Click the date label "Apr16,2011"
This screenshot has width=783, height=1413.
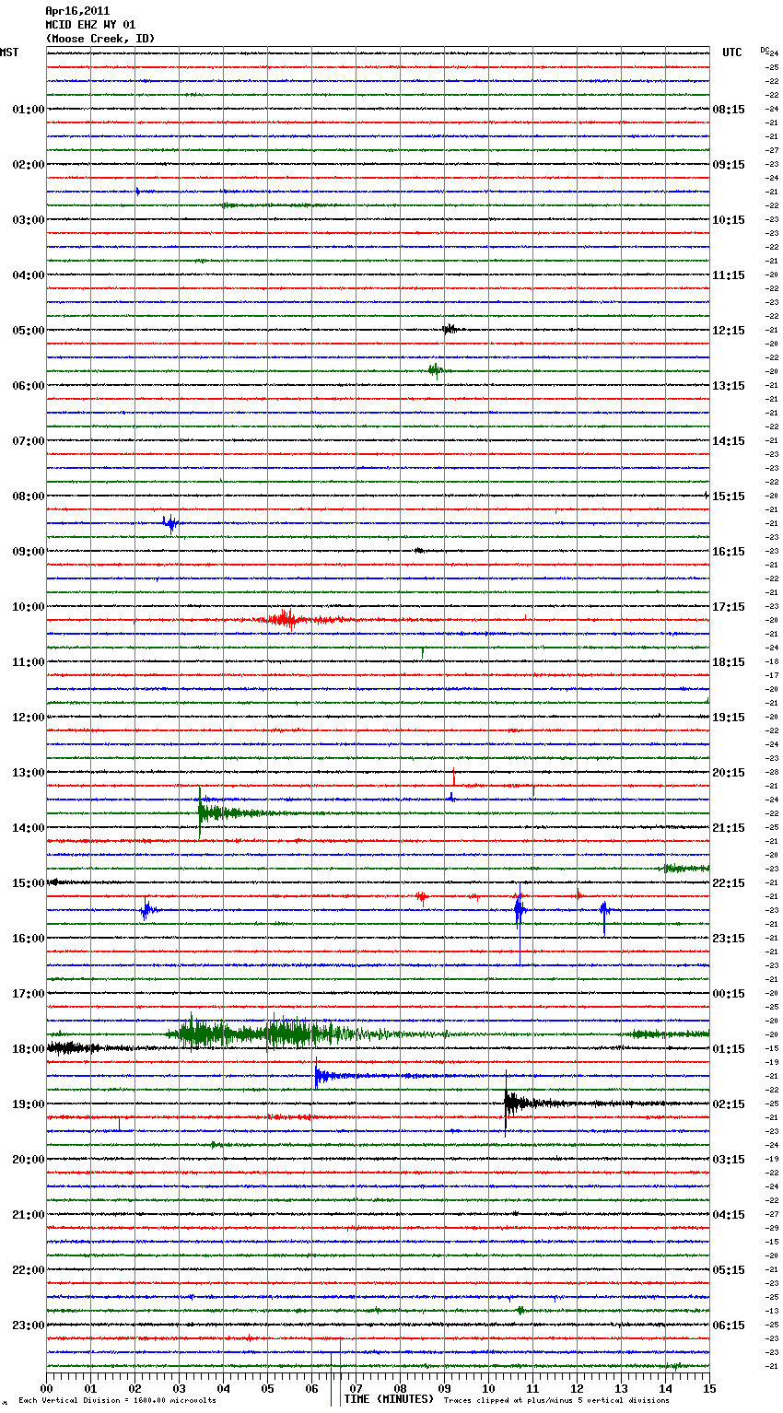point(77,11)
